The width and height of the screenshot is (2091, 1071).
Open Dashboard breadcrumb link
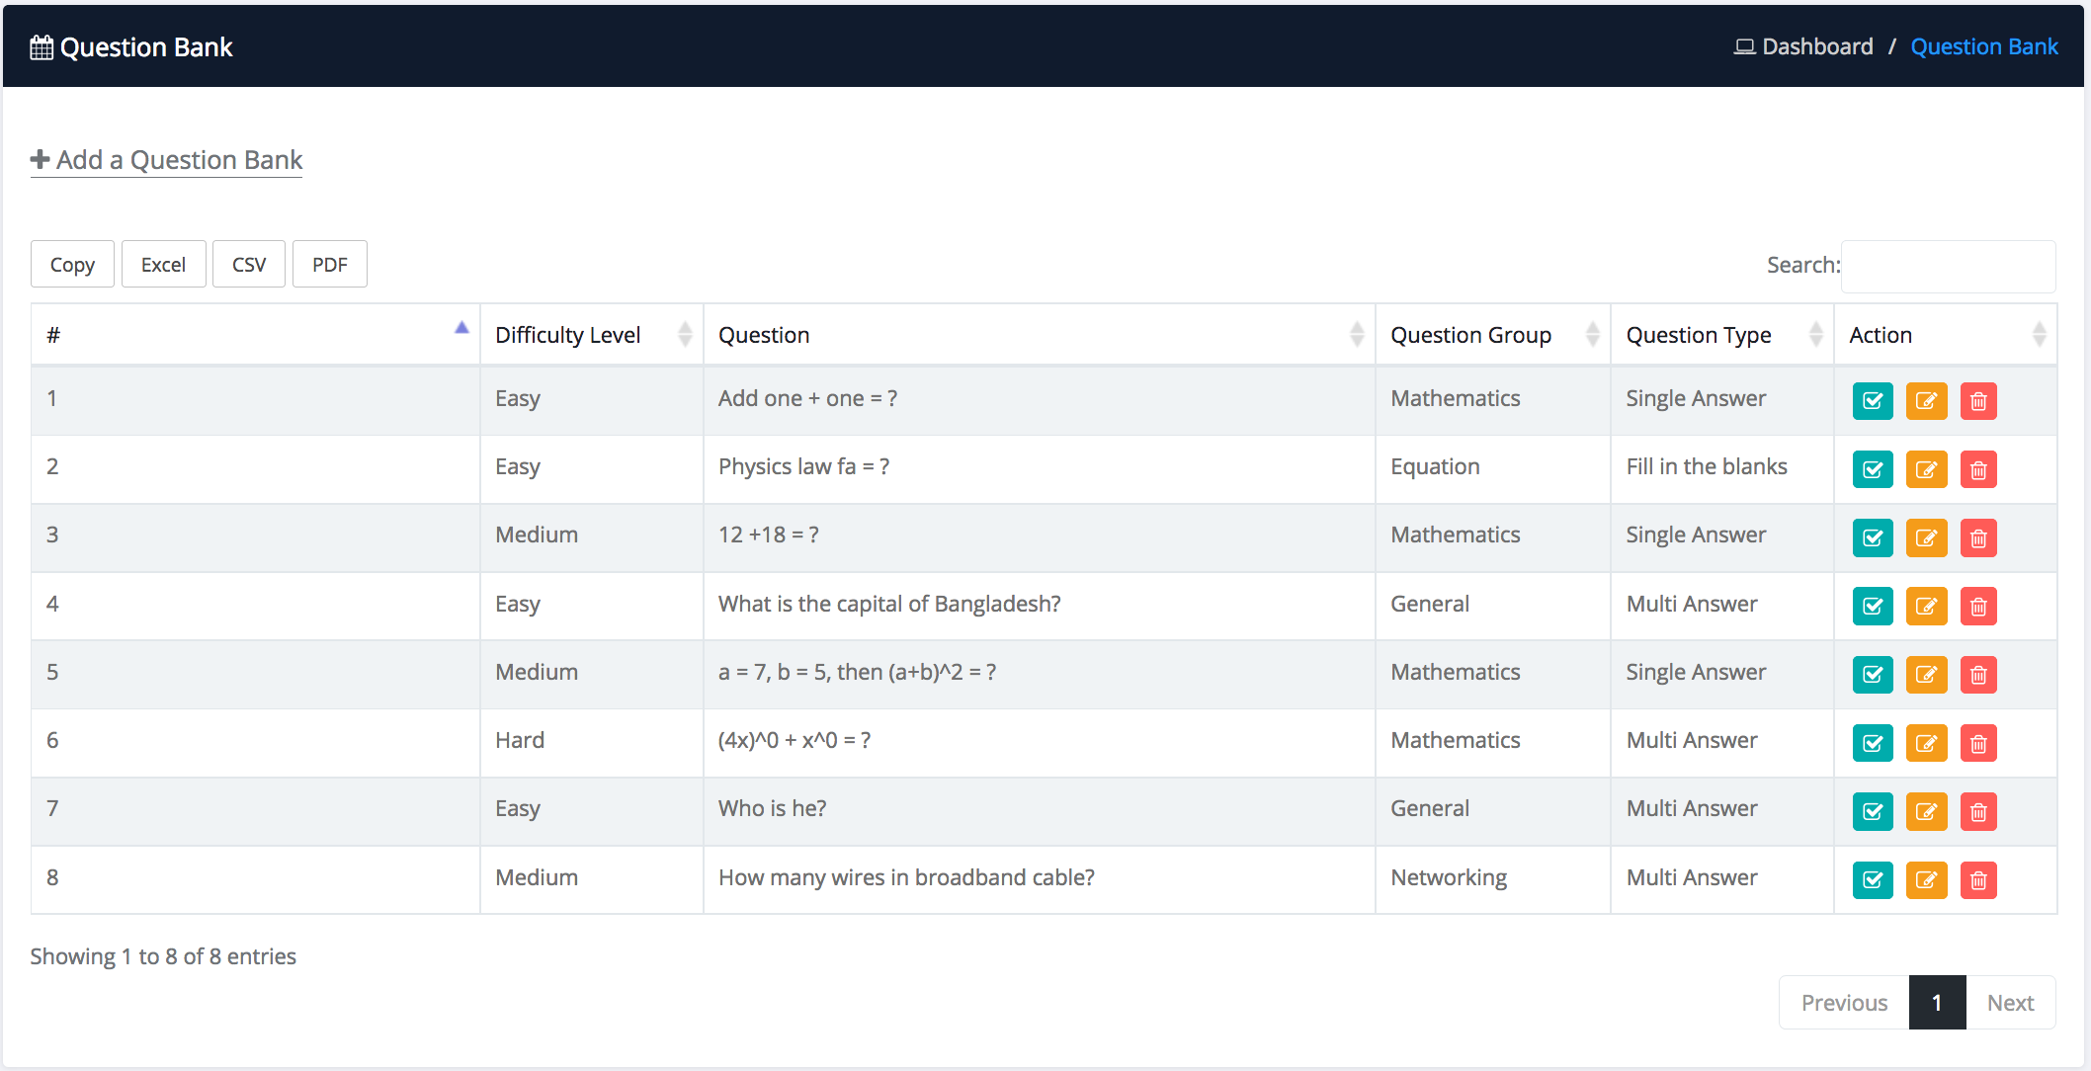pyautogui.click(x=1816, y=46)
